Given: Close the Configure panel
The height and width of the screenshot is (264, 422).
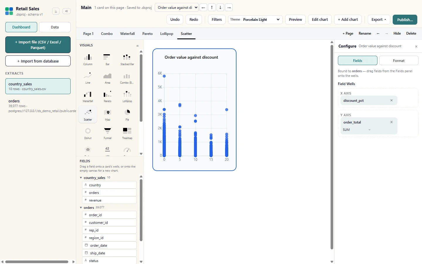Looking at the screenshot, I should (x=416, y=46).
